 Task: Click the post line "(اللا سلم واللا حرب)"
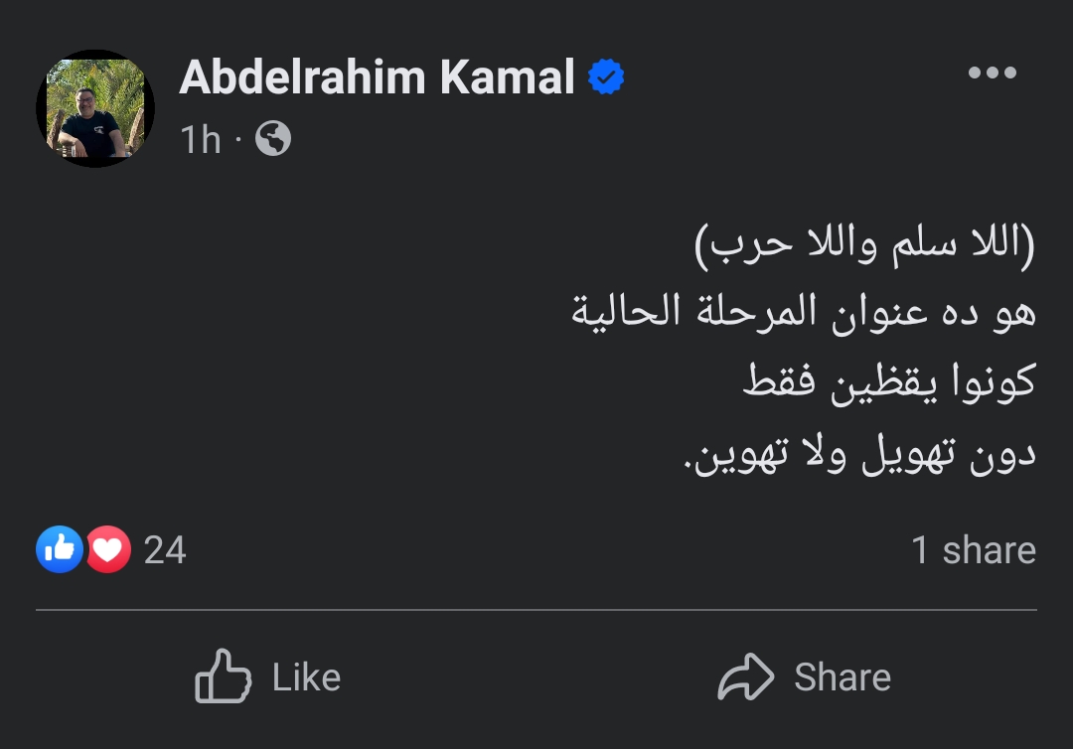pyautogui.click(x=864, y=245)
